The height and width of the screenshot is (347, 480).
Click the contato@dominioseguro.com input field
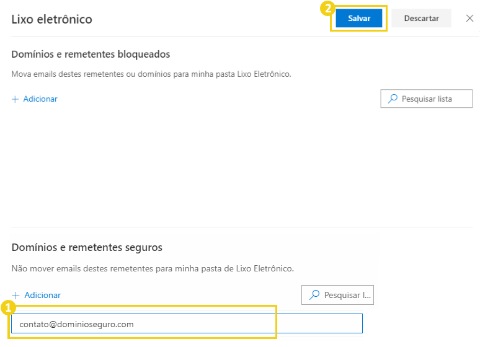(x=187, y=323)
